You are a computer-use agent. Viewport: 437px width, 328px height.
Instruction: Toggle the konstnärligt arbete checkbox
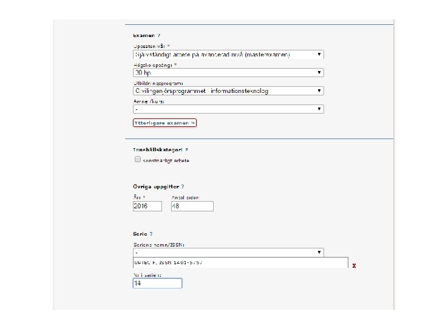[137, 160]
